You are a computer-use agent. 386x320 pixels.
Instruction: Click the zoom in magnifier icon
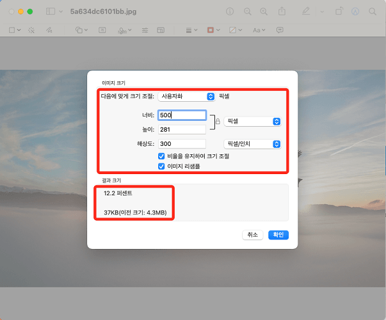264,12
